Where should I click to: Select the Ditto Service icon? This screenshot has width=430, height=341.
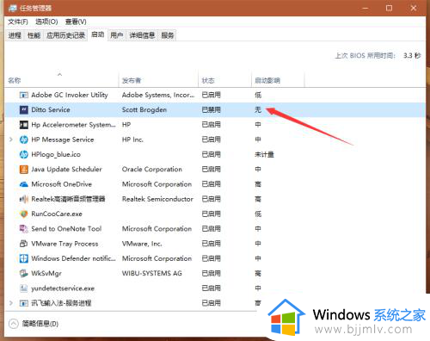coord(23,110)
